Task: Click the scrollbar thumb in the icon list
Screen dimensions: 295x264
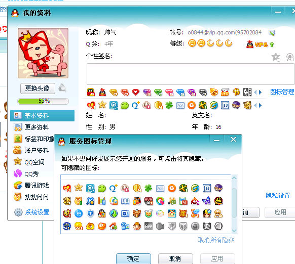Action: (234, 203)
